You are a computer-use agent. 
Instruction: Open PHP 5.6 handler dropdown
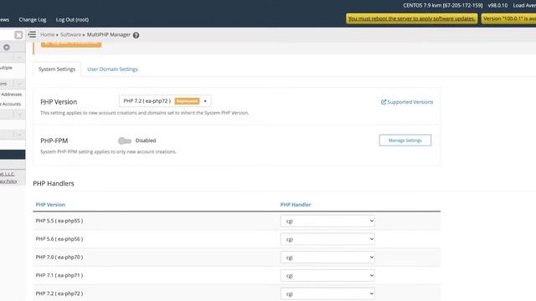tap(327, 239)
